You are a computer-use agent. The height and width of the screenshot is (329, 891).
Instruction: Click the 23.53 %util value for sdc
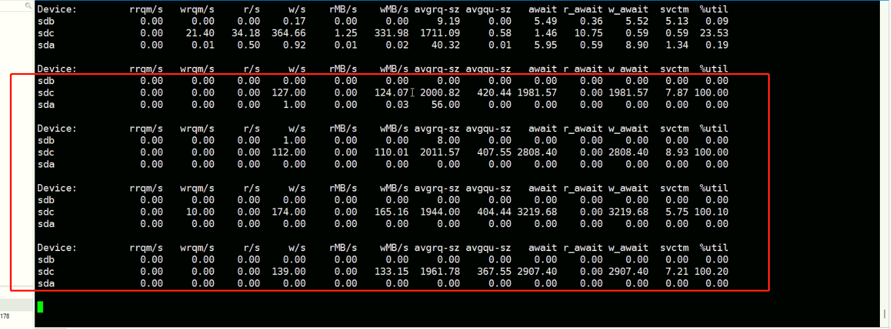713,33
